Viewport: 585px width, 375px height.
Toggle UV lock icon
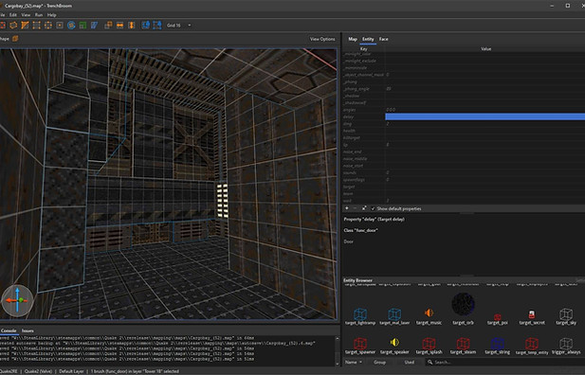(x=157, y=26)
